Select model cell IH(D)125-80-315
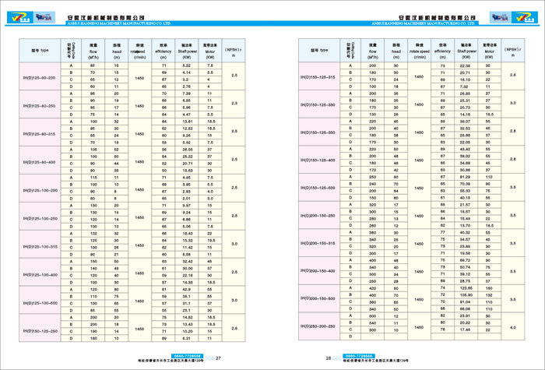545x370 pixels. pos(40,132)
